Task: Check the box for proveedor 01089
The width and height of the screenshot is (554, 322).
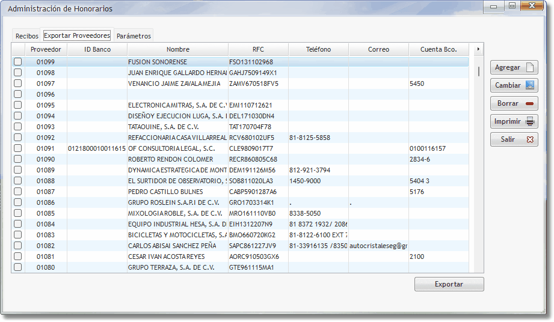Action: click(x=17, y=170)
